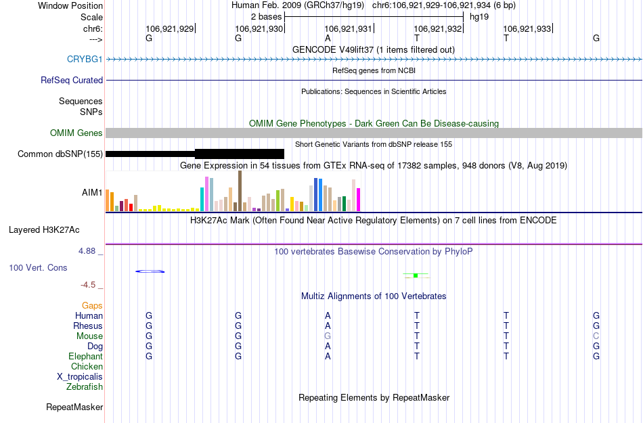Click the GTEx Gene Expression track title
Viewport: 643px width, 423px height.
pos(374,166)
